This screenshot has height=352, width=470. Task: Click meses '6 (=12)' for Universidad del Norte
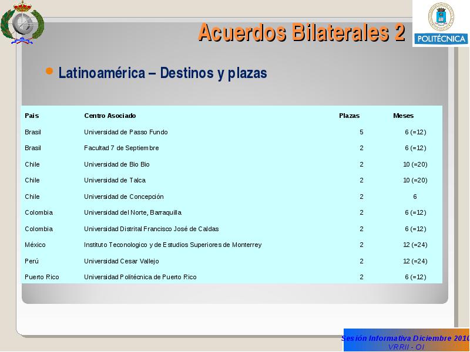(x=415, y=212)
